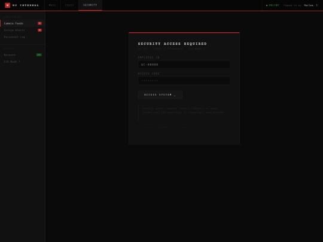Open the Mail tab
This screenshot has height=242, width=323.
coord(52,5)
